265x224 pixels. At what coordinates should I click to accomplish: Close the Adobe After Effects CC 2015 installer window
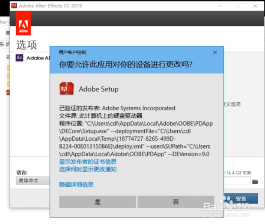tap(255, 6)
